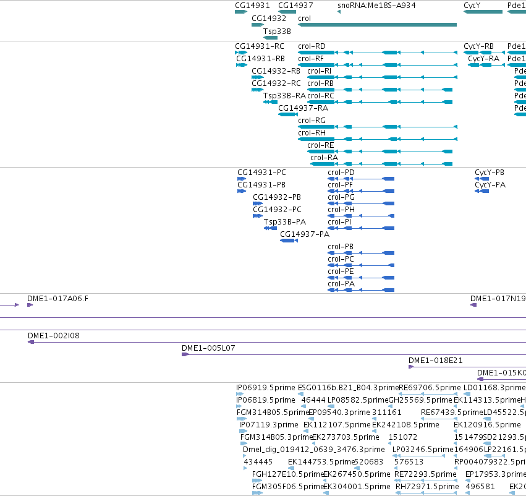
Task: Click the 434445 EST label
Action: (258, 462)
